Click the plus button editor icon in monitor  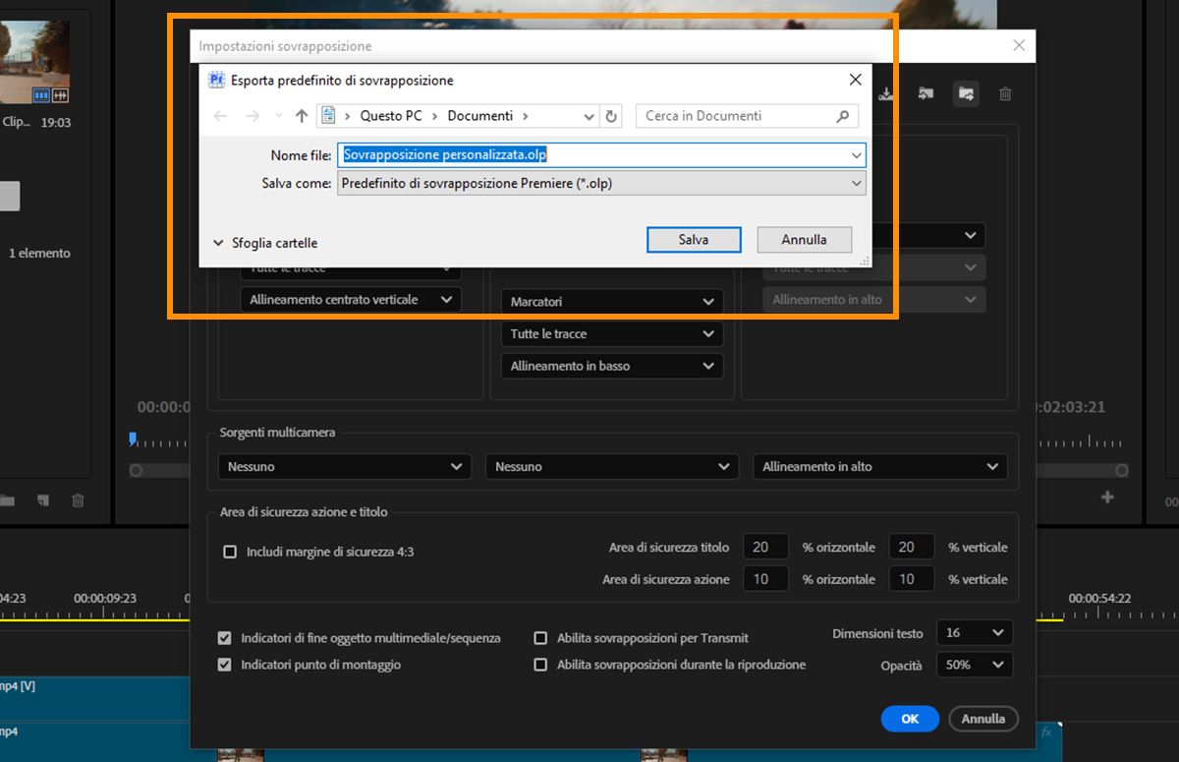point(1107,498)
